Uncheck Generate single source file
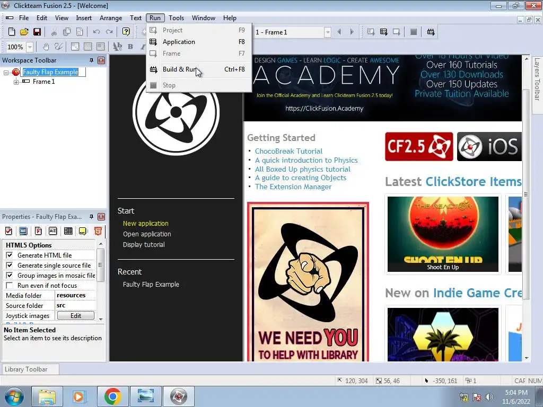 pyautogui.click(x=10, y=265)
